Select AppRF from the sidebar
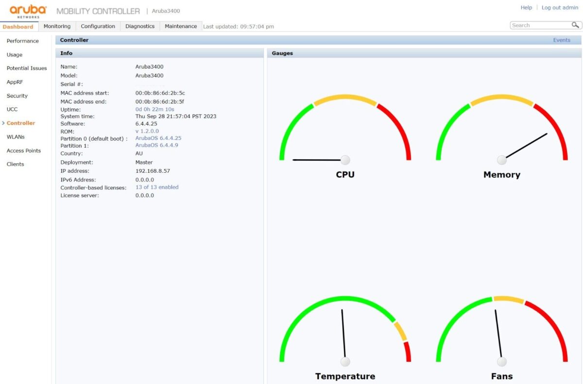The width and height of the screenshot is (583, 384). [15, 82]
